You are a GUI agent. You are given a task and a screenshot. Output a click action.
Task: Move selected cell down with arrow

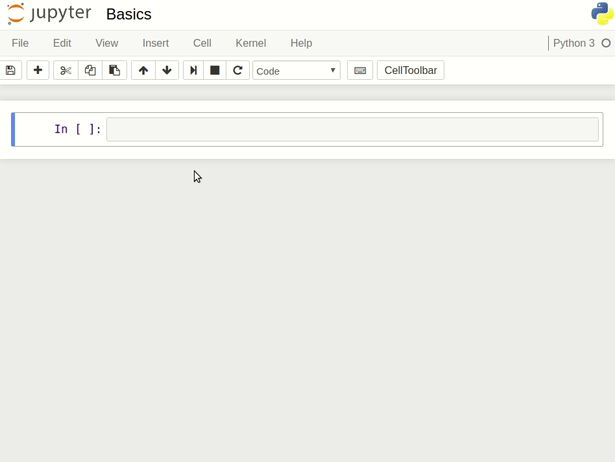(x=167, y=70)
